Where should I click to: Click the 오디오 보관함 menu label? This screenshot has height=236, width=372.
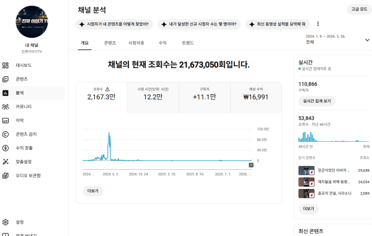pyautogui.click(x=29, y=175)
